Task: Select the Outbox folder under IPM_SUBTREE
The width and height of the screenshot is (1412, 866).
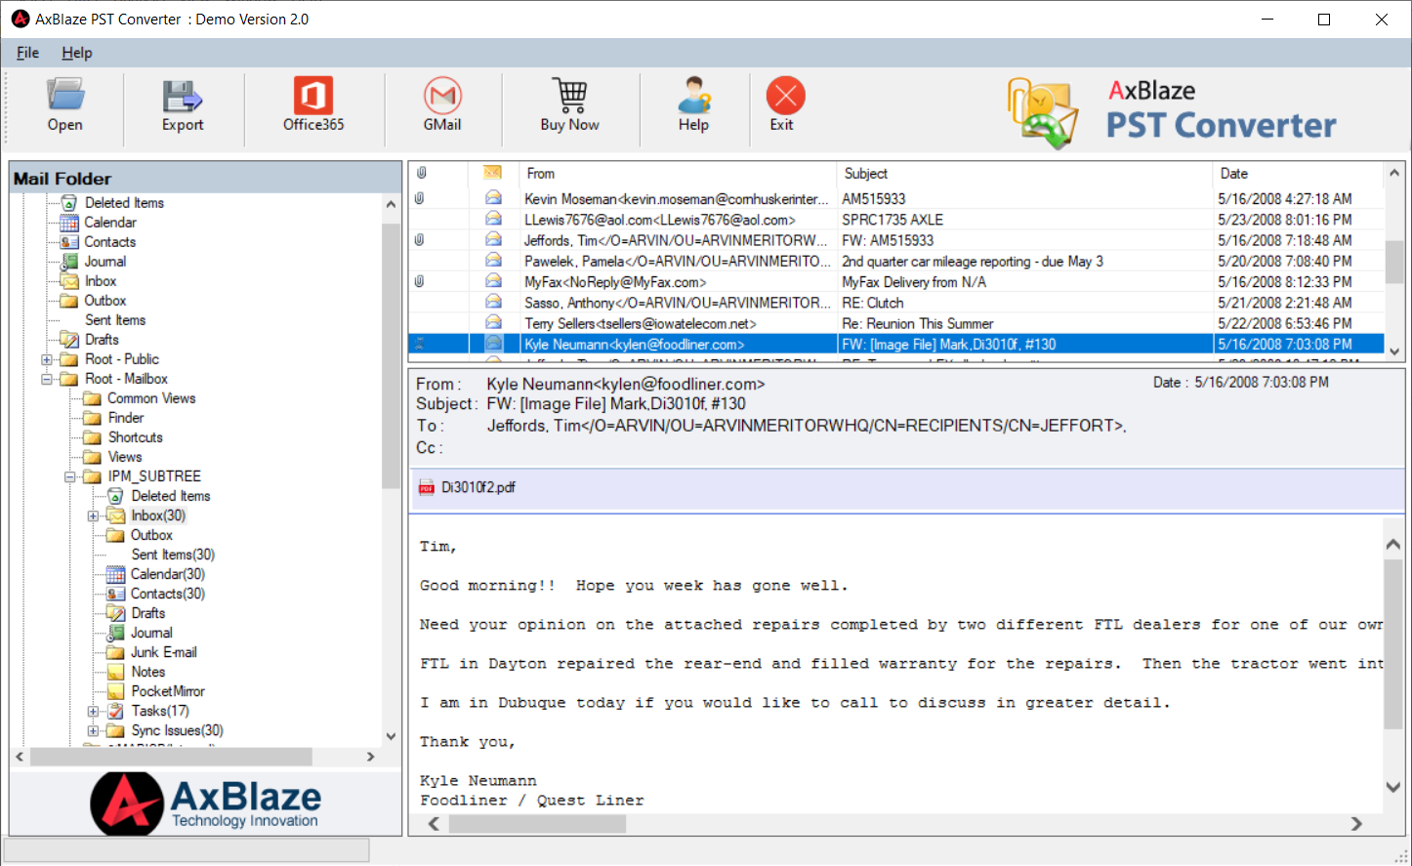Action: (151, 535)
